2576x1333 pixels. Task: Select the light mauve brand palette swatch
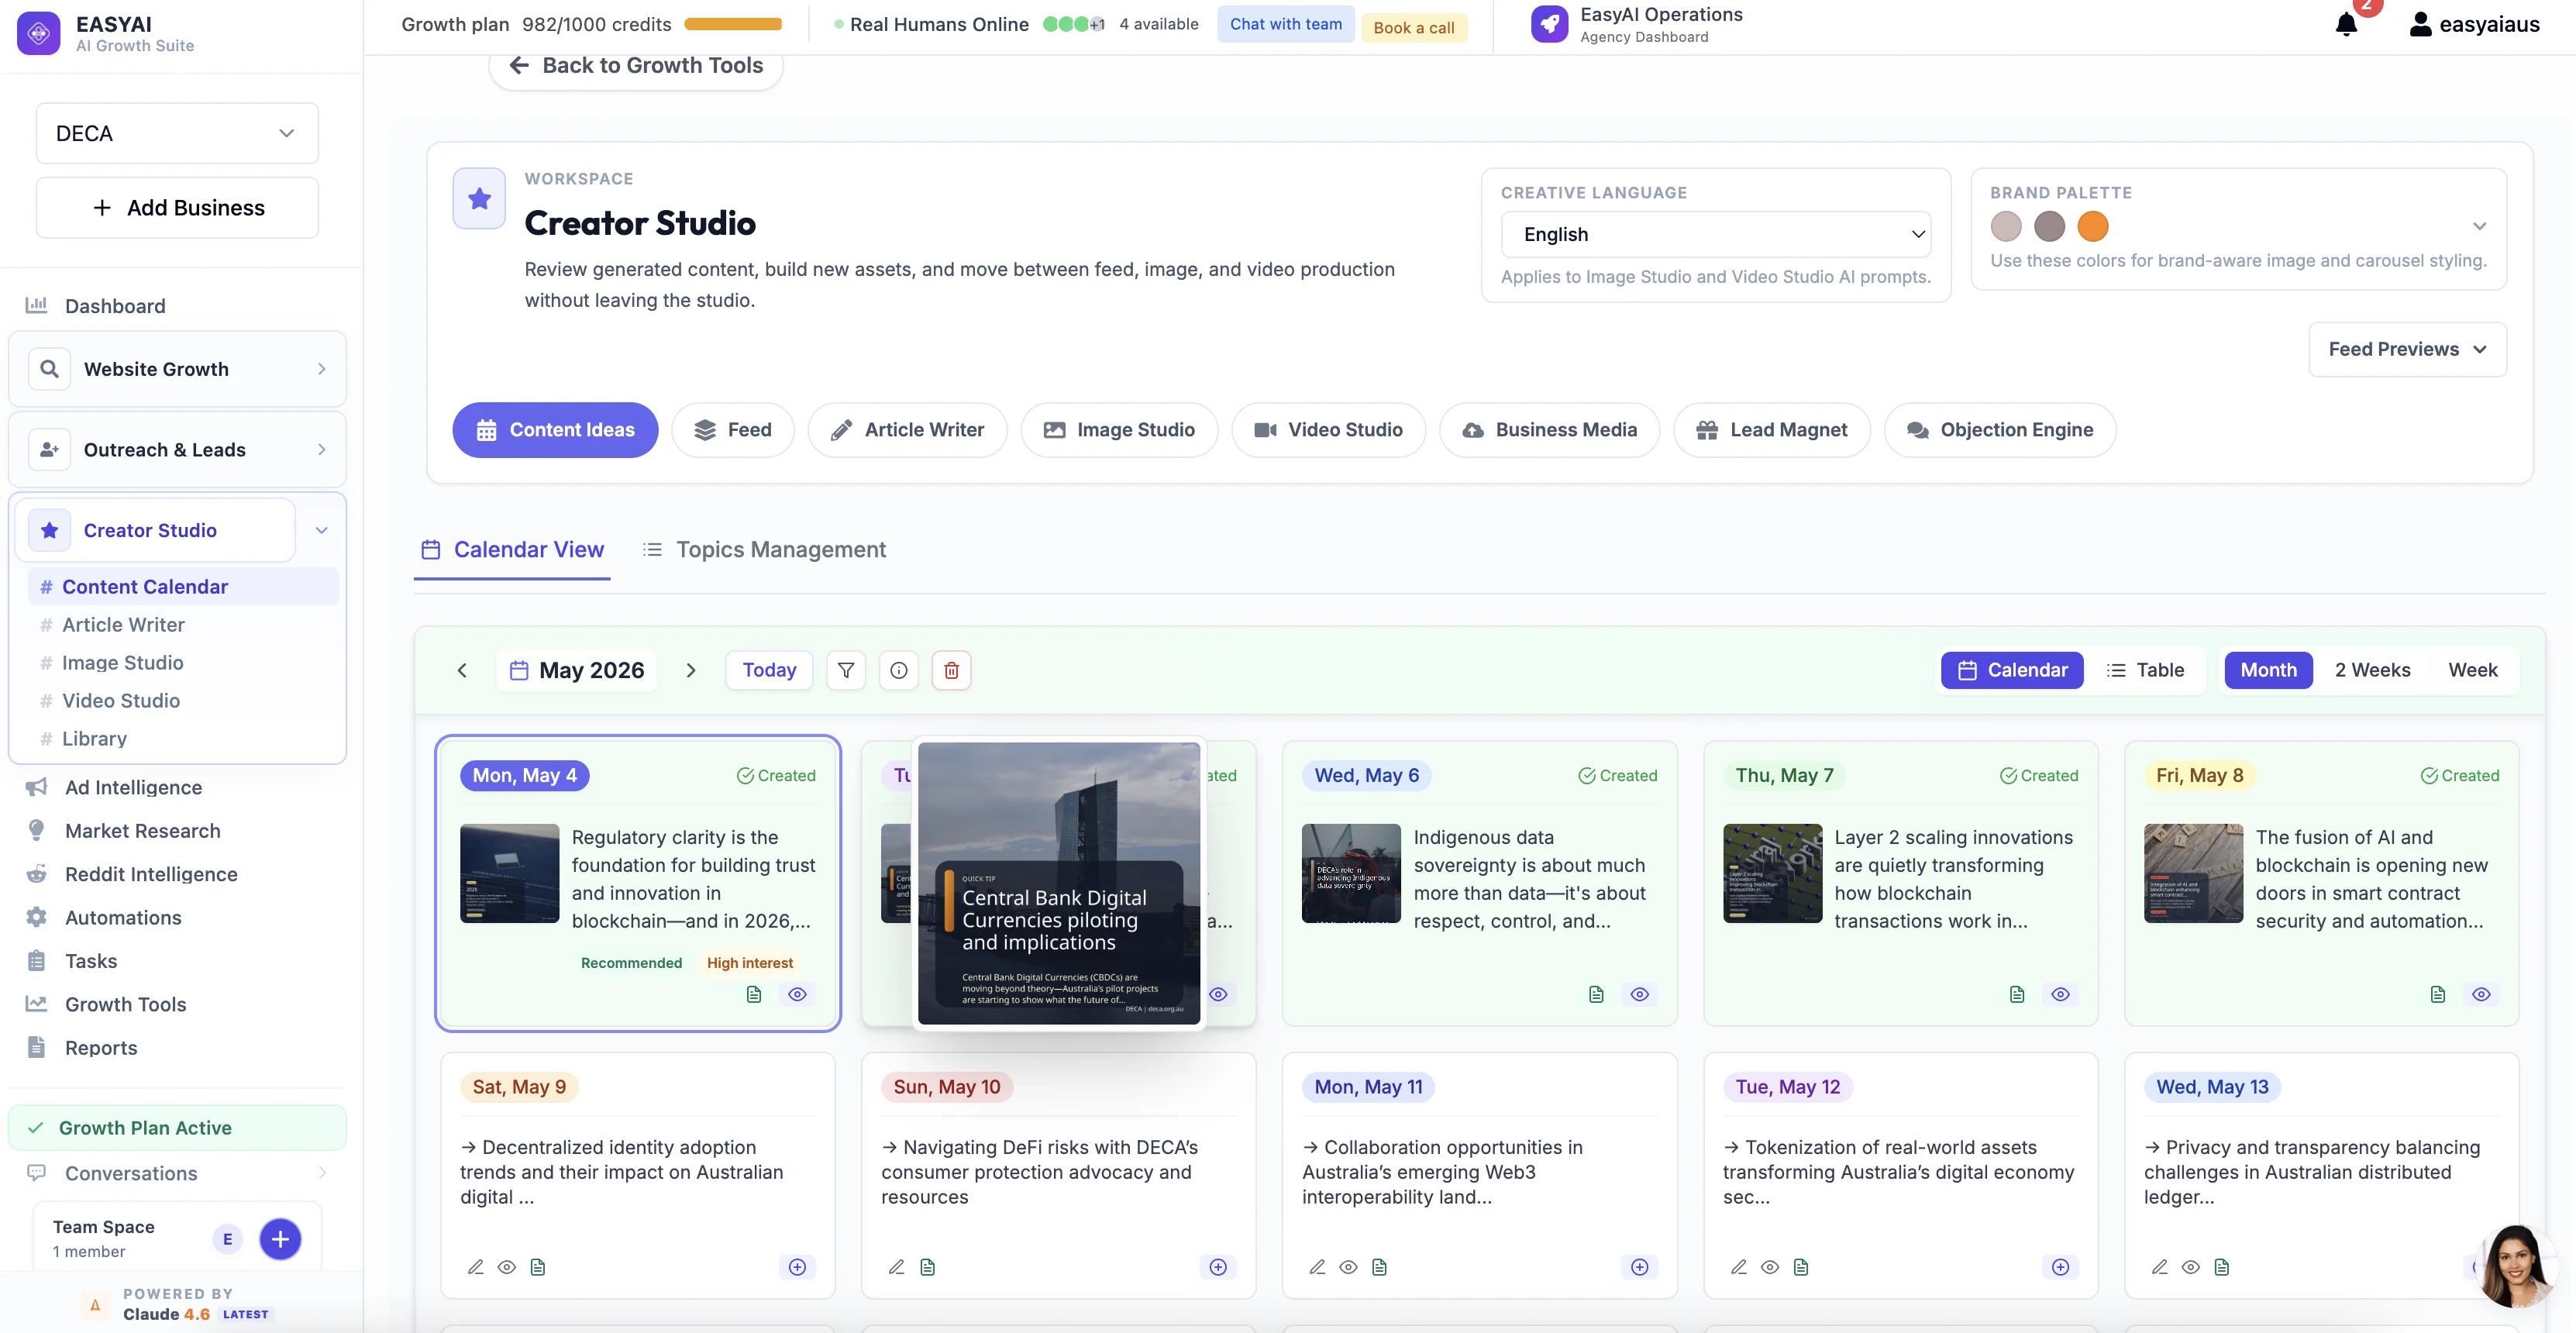[x=2005, y=226]
